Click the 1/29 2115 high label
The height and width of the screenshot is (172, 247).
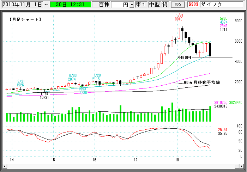point(96,77)
